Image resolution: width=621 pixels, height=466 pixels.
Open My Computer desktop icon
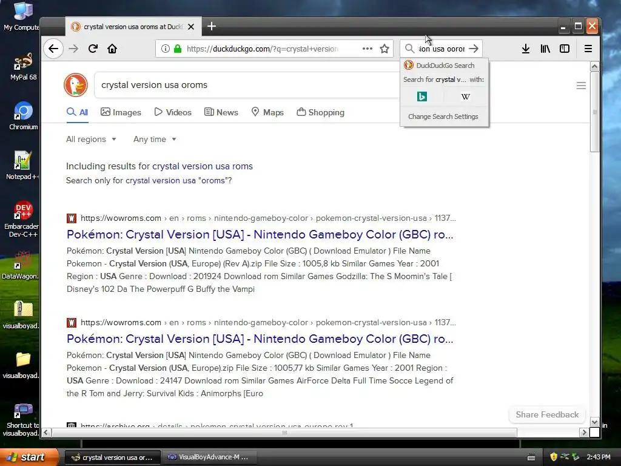[22, 16]
